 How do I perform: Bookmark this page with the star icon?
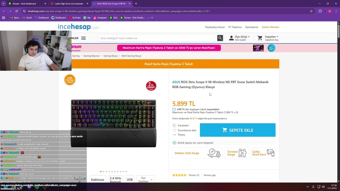pos(311,11)
